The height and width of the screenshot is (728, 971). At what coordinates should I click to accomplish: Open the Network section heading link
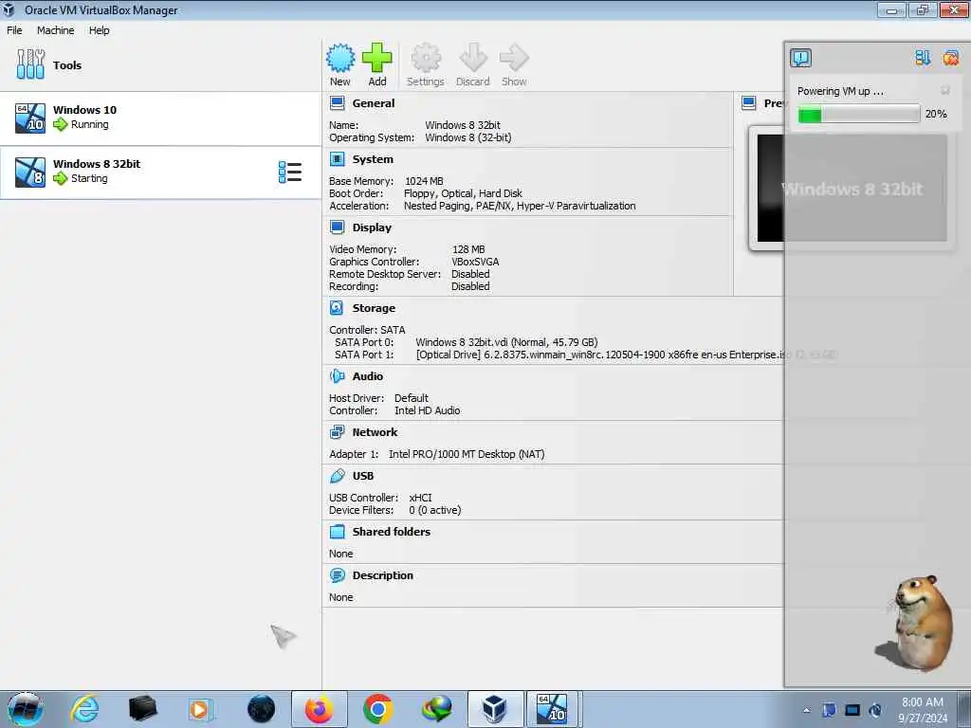(375, 432)
